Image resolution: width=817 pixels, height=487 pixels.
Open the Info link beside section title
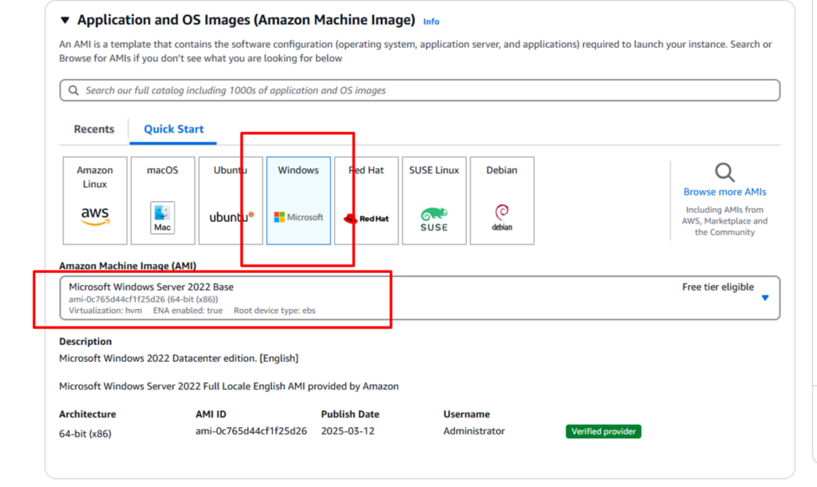[x=431, y=22]
